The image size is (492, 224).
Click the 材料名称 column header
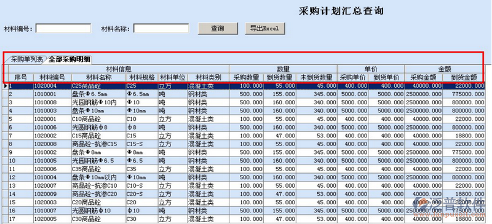tap(99, 77)
